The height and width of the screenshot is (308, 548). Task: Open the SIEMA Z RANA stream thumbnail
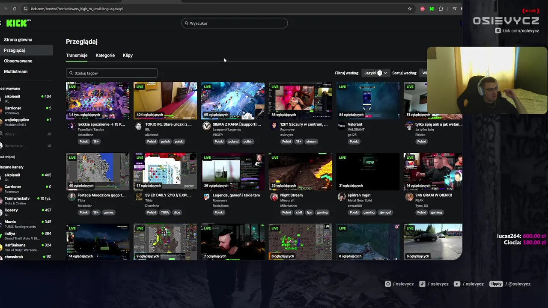coord(232,101)
